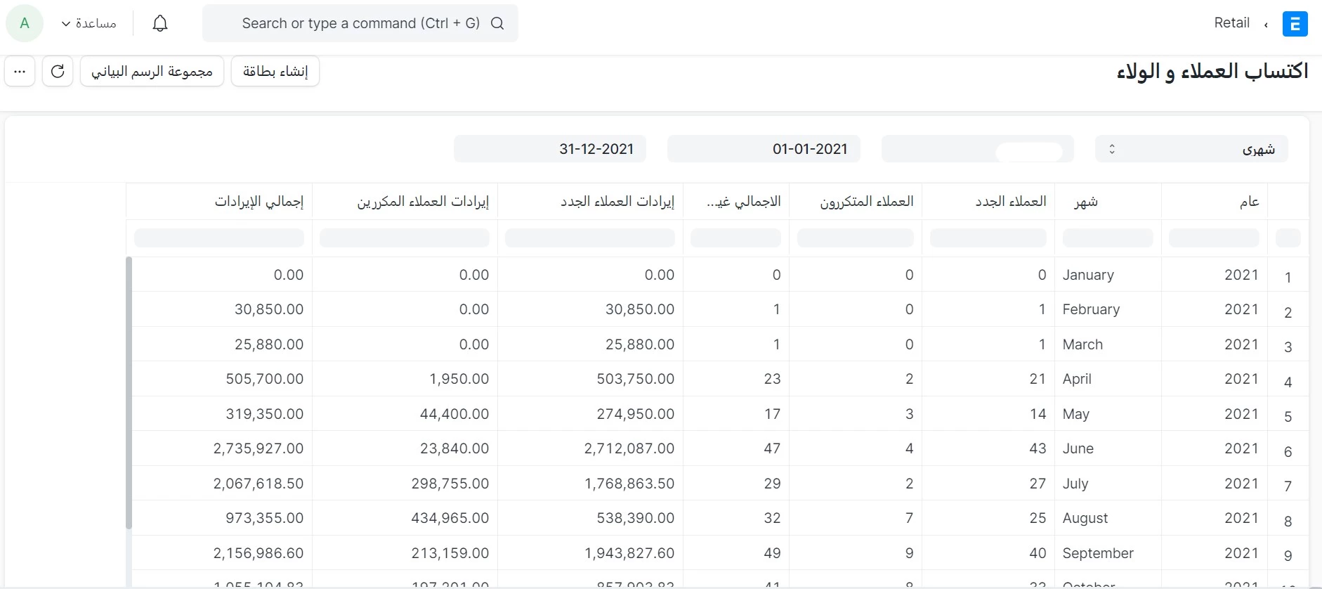This screenshot has height=589, width=1322.
Task: Select the March month cell
Action: (x=1108, y=344)
